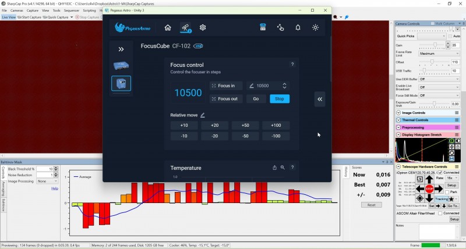Open Temperature help question mark

coord(292,168)
